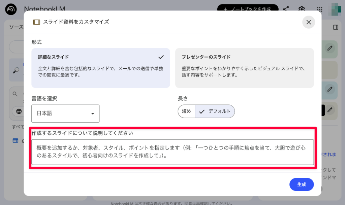Open the 日本語 language dropdown
The image size is (345, 205).
coord(65,113)
